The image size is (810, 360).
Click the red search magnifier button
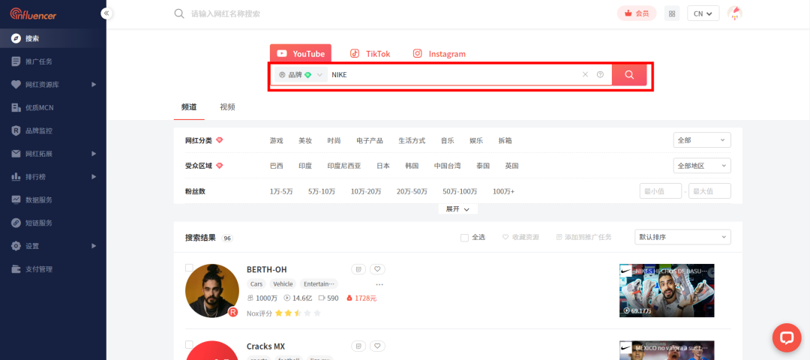point(629,75)
